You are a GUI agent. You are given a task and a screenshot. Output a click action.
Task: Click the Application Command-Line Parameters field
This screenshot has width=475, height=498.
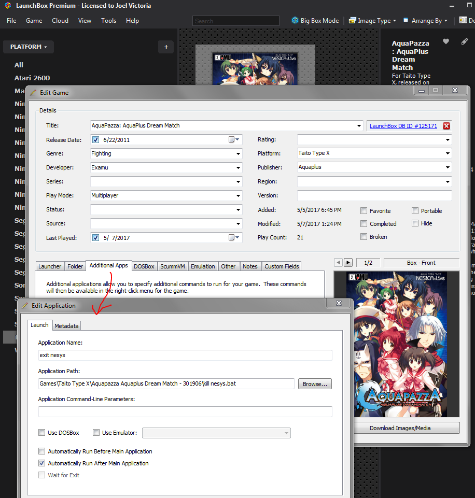tap(185, 411)
